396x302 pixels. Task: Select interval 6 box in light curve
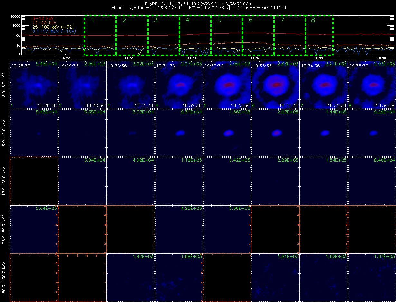(258, 35)
